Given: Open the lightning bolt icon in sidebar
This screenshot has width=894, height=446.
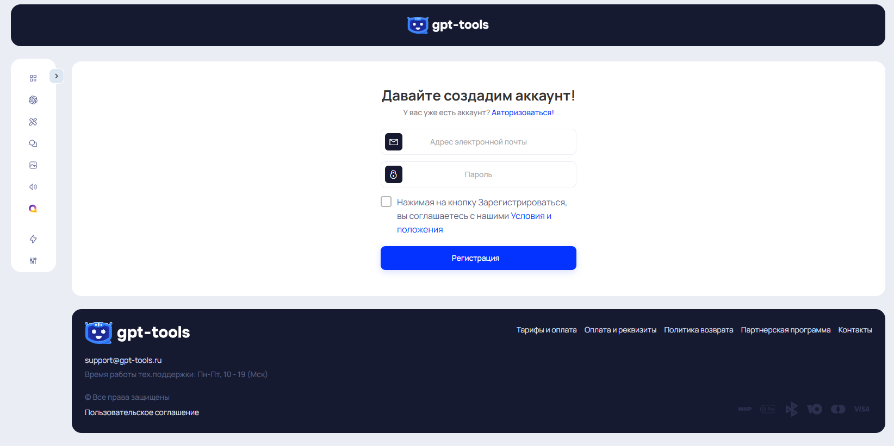Looking at the screenshot, I should click(33, 239).
